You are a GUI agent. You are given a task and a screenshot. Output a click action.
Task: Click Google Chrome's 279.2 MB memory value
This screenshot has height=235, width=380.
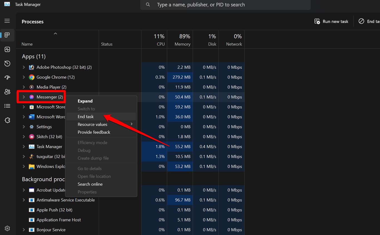(182, 77)
